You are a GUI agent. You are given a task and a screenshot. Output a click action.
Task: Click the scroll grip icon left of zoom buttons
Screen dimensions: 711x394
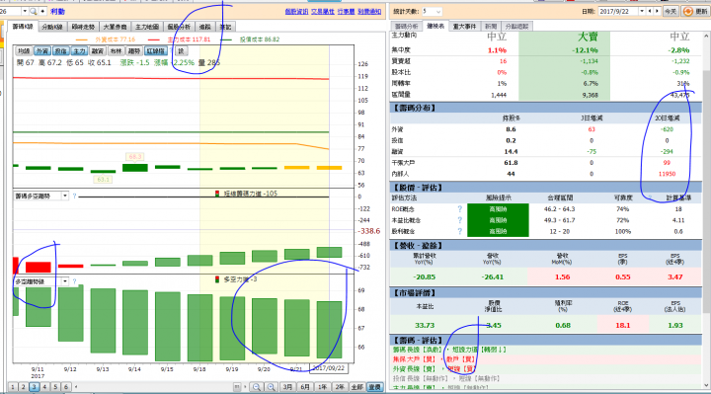point(237,387)
